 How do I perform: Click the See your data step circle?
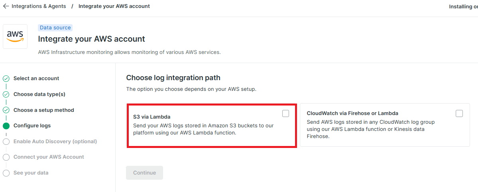point(6,173)
